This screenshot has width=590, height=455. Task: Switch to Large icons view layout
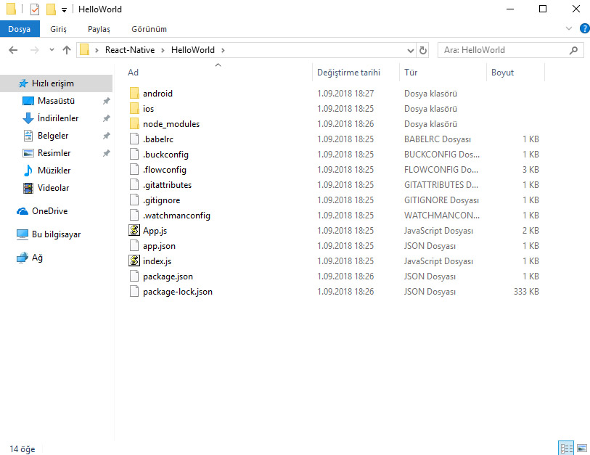tap(581, 448)
